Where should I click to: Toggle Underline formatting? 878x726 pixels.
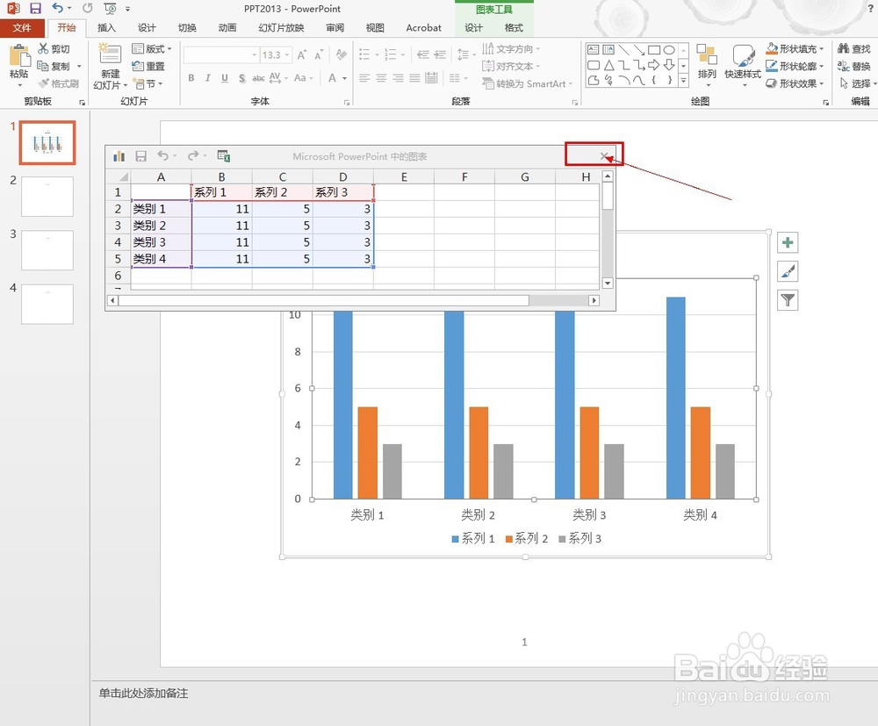(225, 78)
